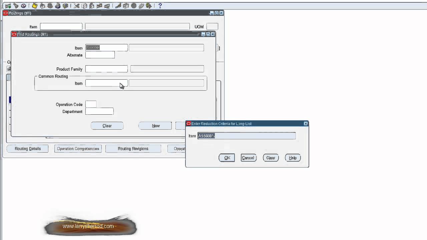This screenshot has height=240, width=427.
Task: Click the Routing Revisions button
Action: (x=133, y=149)
